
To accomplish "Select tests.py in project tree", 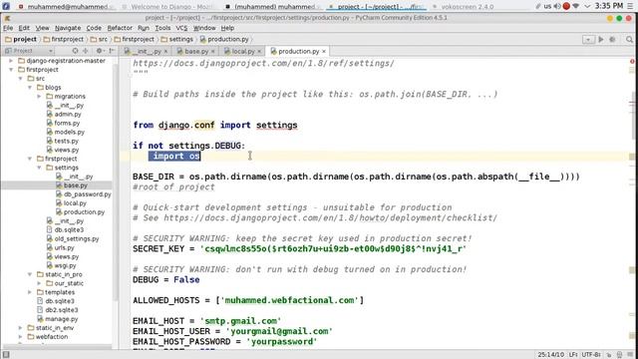I will coord(62,142).
